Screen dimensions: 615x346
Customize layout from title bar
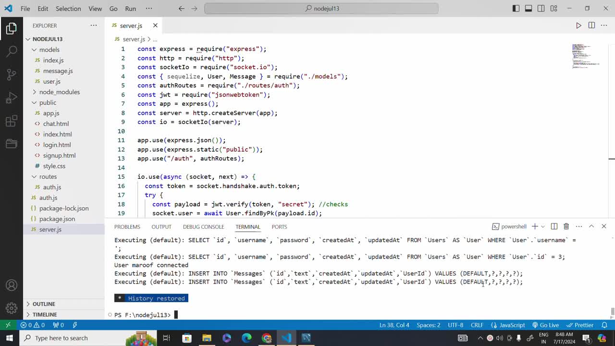[553, 9]
